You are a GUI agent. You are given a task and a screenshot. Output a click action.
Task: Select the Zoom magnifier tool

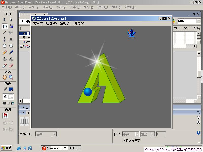click(11, 77)
